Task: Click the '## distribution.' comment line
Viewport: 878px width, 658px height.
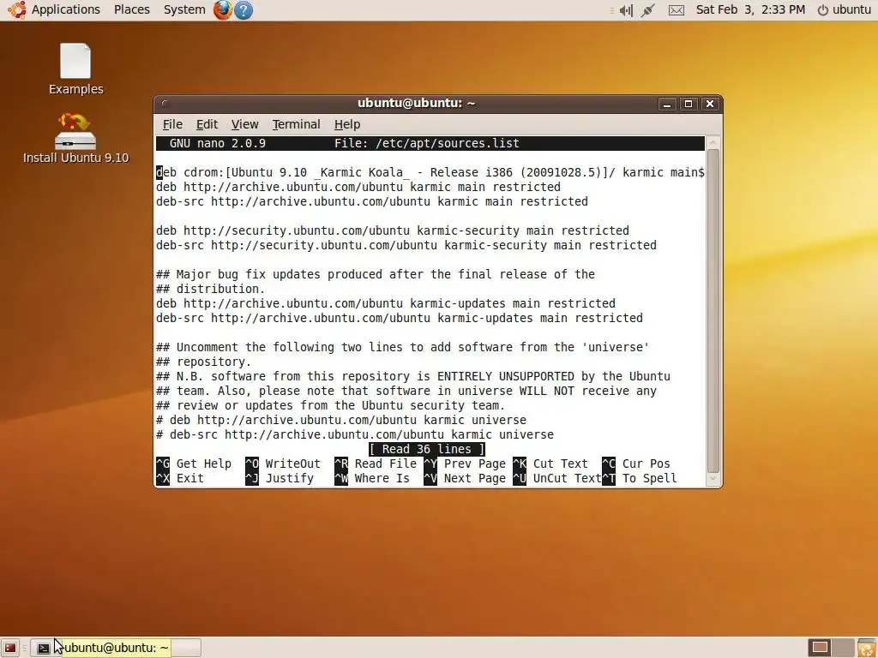Action: [211, 289]
